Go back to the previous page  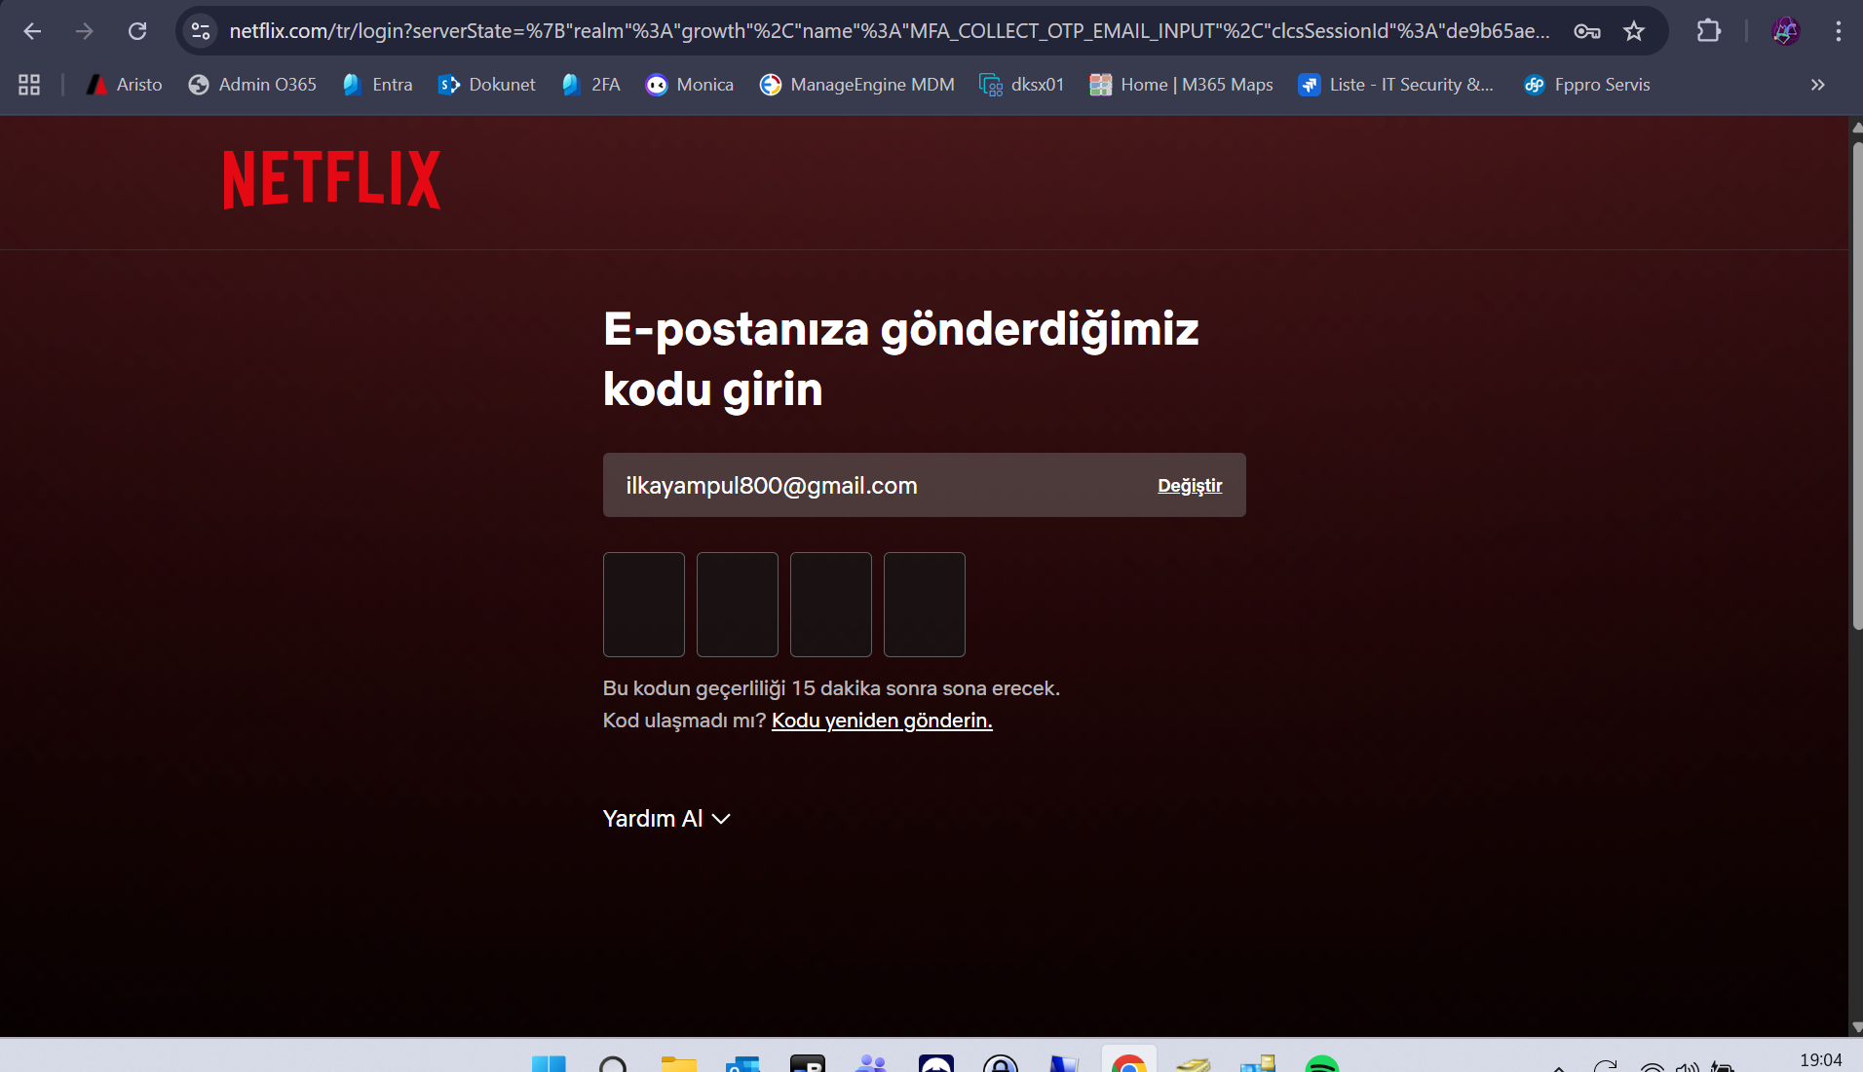32,31
